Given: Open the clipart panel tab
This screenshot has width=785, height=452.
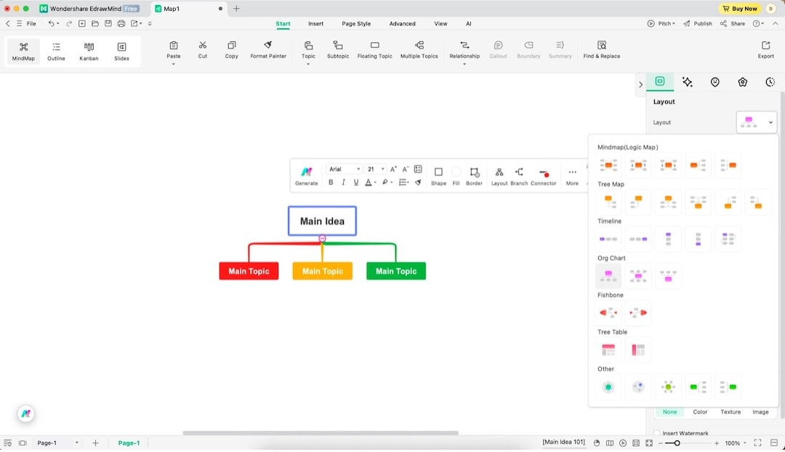Looking at the screenshot, I should pyautogui.click(x=742, y=82).
